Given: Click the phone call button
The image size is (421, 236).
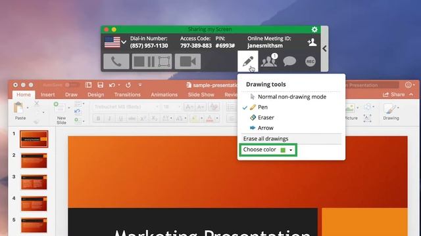Looking at the screenshot, I should click(x=116, y=61).
